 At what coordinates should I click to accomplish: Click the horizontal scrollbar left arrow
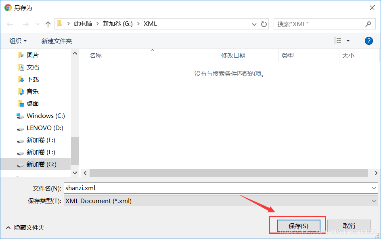[x=85, y=173]
